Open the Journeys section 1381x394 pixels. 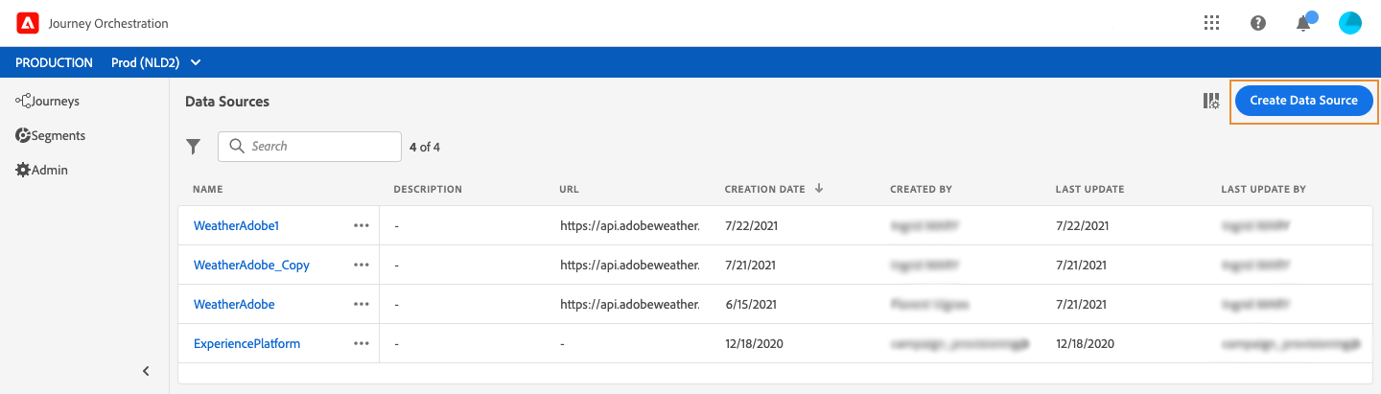[x=48, y=101]
